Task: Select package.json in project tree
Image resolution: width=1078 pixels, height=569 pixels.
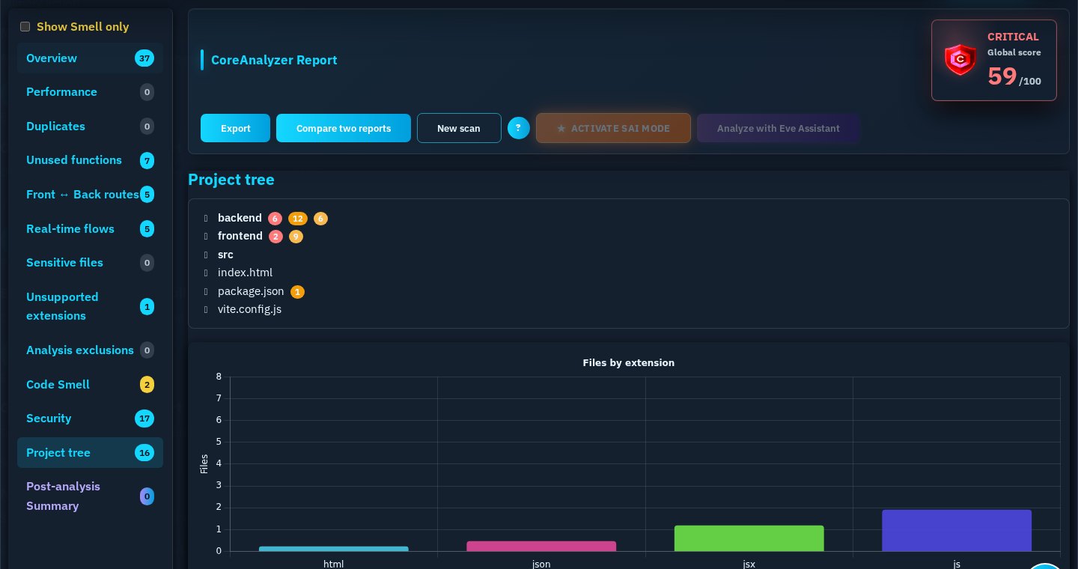Action: pos(251,291)
